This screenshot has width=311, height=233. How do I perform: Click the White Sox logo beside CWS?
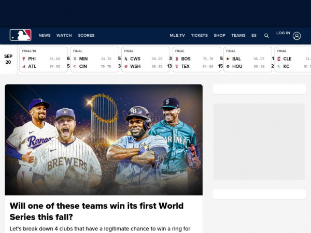pyautogui.click(x=126, y=59)
